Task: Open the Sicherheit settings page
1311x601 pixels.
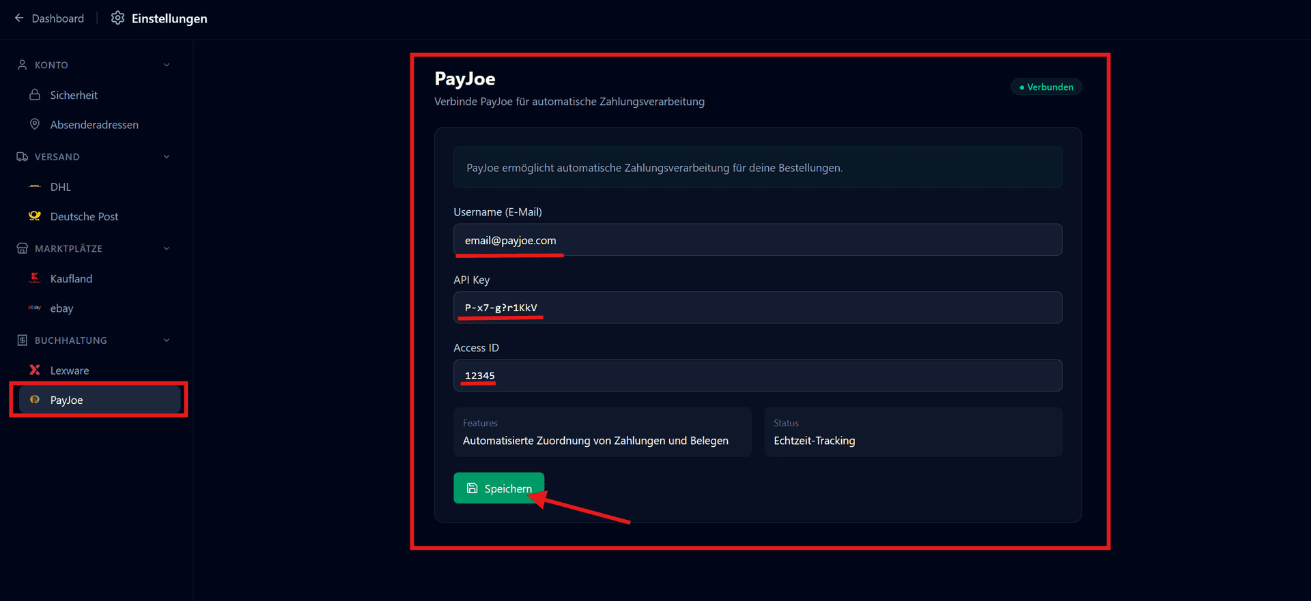Action: [x=74, y=96]
